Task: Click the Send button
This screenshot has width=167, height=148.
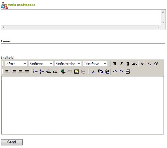Action: (12, 142)
